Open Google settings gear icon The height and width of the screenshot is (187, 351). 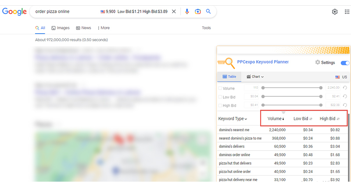[335, 12]
